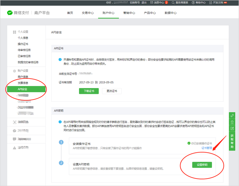Expand the 产品中心 dropdown menu
239x186 pixels.
[x=149, y=13]
